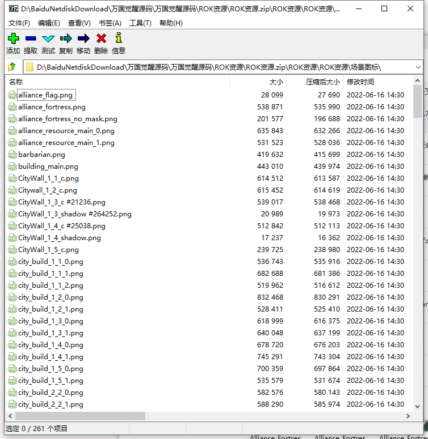Click the green Add (添加) icon
Screen dimensions: 428x439
13,39
